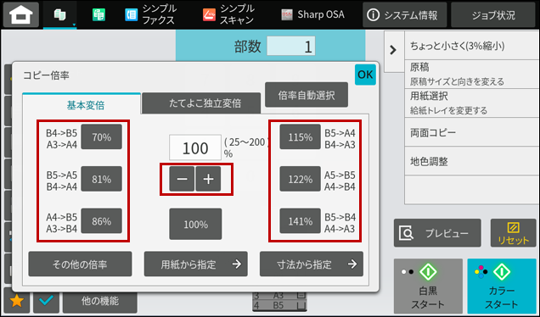Set ratio to 122%
The image size is (540, 317).
pyautogui.click(x=300, y=179)
